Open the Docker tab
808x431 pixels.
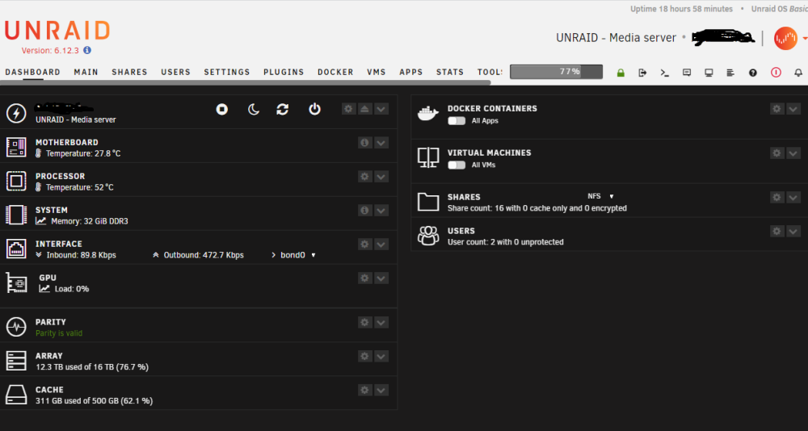coord(335,72)
